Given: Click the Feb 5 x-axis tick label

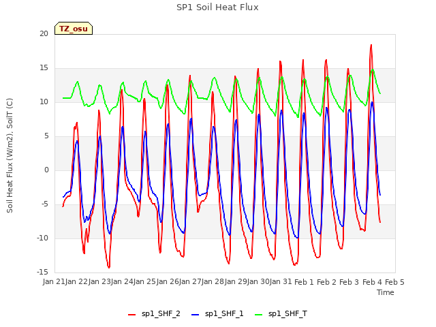Looking at the screenshot, I should click(x=394, y=282).
